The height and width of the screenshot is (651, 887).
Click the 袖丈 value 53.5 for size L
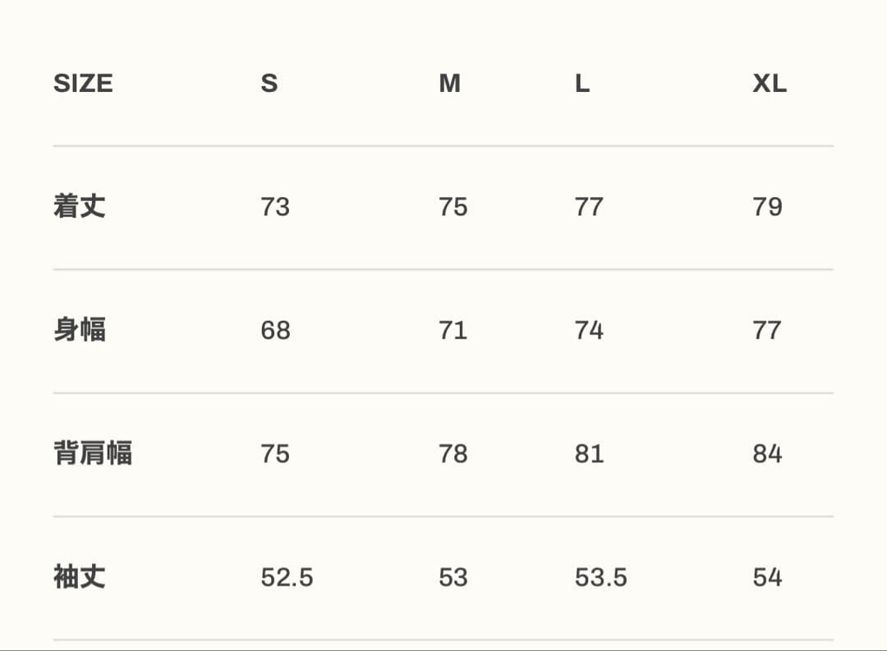tap(600, 578)
